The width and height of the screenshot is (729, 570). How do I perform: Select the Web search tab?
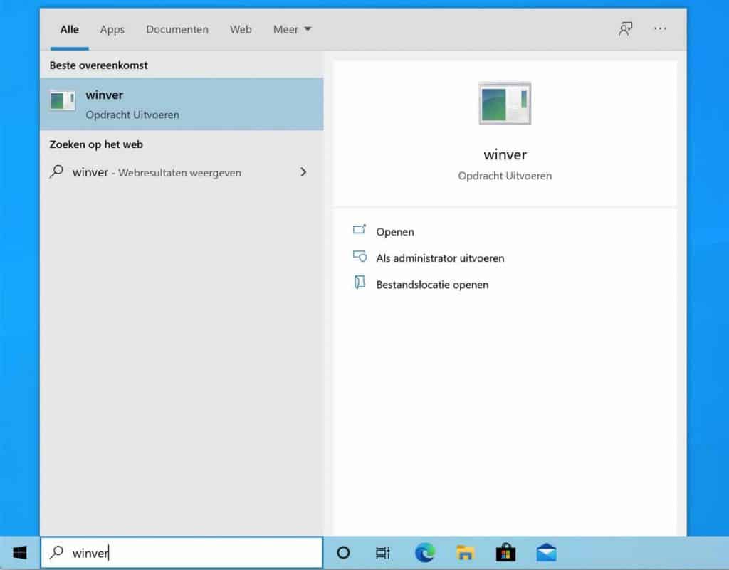point(241,29)
